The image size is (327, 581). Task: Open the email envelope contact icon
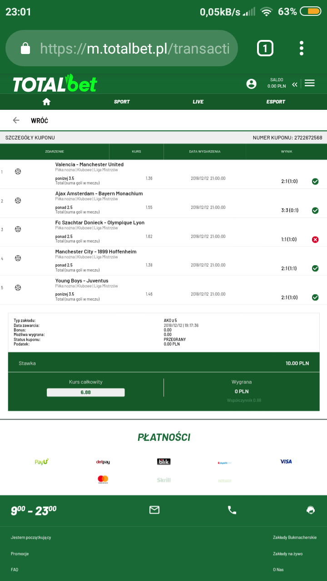[154, 510]
